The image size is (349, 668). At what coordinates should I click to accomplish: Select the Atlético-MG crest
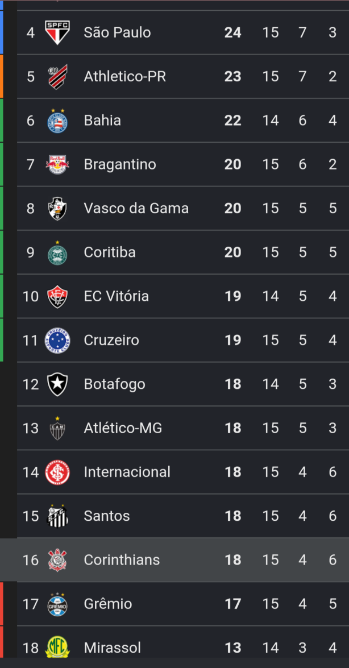(57, 428)
